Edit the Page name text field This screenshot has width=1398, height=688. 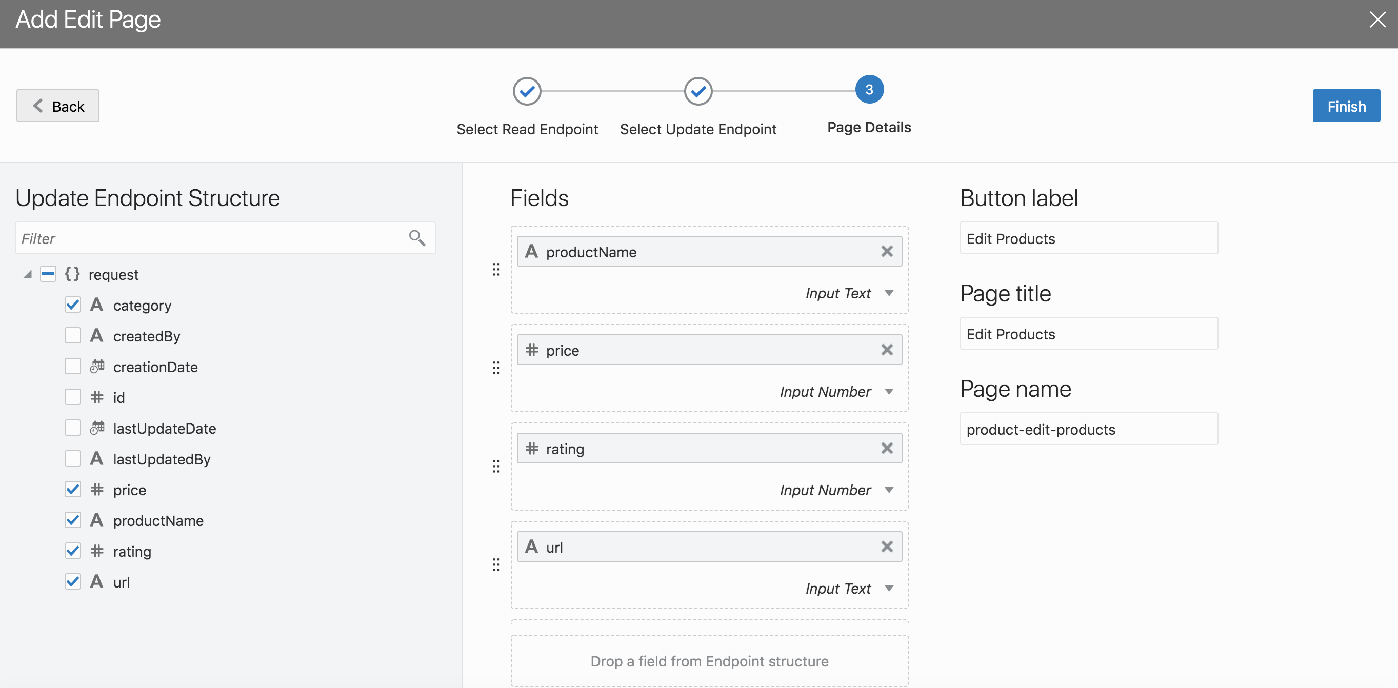click(1089, 429)
